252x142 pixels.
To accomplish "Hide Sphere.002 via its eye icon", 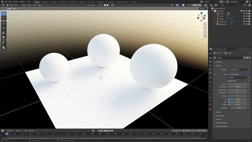I will tap(247, 24).
